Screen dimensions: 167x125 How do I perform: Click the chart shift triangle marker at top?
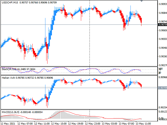pos(141,1)
